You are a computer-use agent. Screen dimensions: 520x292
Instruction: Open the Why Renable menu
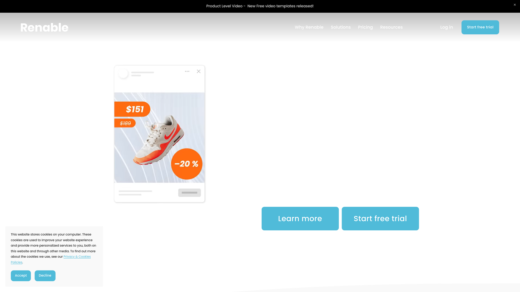click(x=309, y=27)
